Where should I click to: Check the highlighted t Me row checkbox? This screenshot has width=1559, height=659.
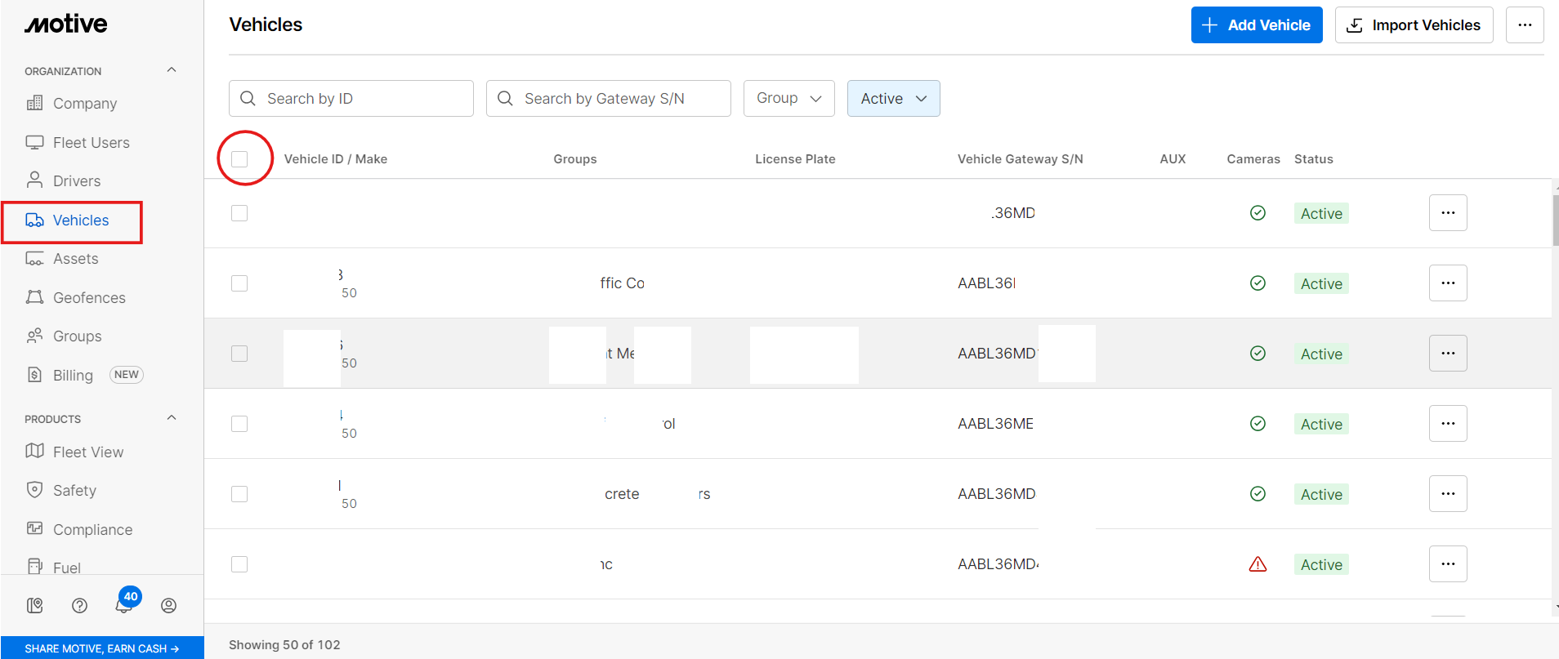pyautogui.click(x=239, y=353)
